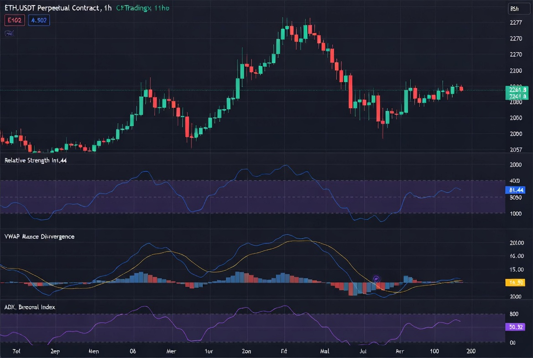Click the 2277 price level on the axis

coord(516,22)
